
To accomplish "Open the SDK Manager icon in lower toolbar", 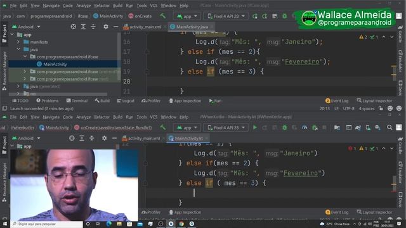I will (377, 127).
